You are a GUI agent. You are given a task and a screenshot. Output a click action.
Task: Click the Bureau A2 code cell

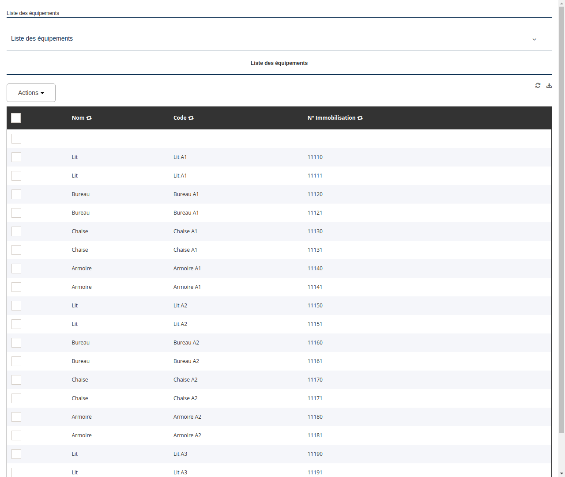click(x=186, y=342)
